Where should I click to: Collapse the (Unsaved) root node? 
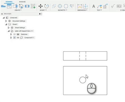[x=4, y=18]
